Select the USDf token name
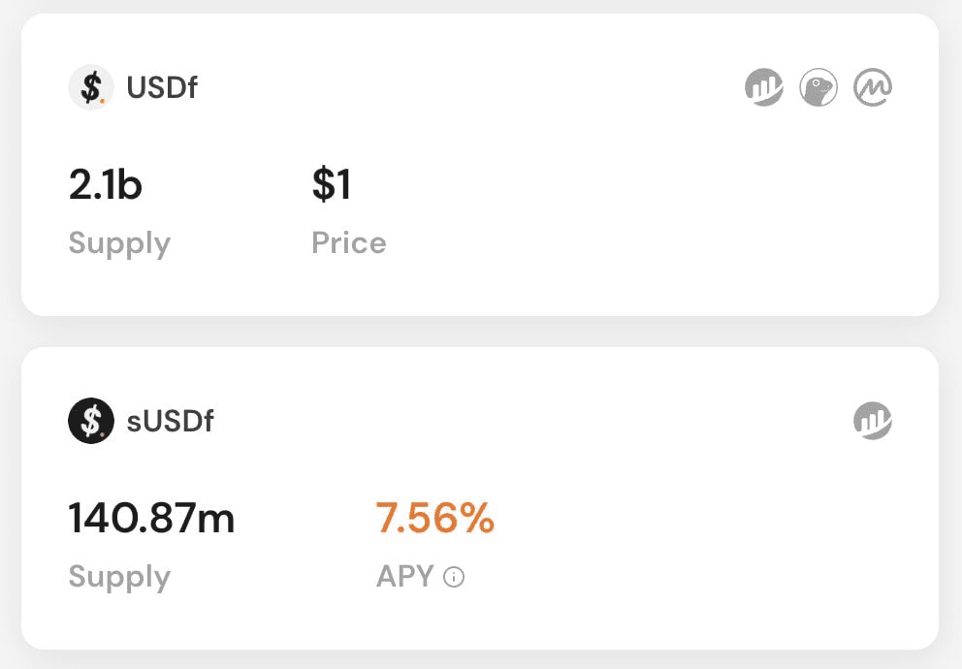Screen dimensions: 962x669 [162, 88]
